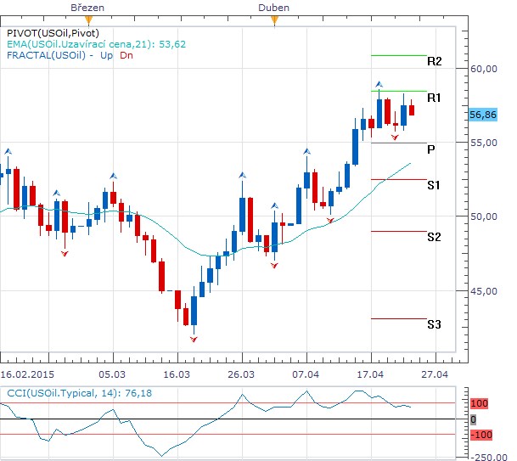The image size is (517, 461).
Task: Click the orange Duben month marker
Action: pyautogui.click(x=274, y=21)
